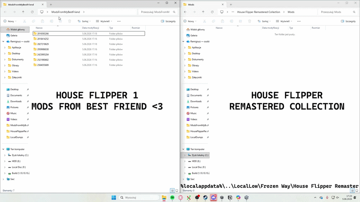Select folder 2584055689

[x=89, y=65]
